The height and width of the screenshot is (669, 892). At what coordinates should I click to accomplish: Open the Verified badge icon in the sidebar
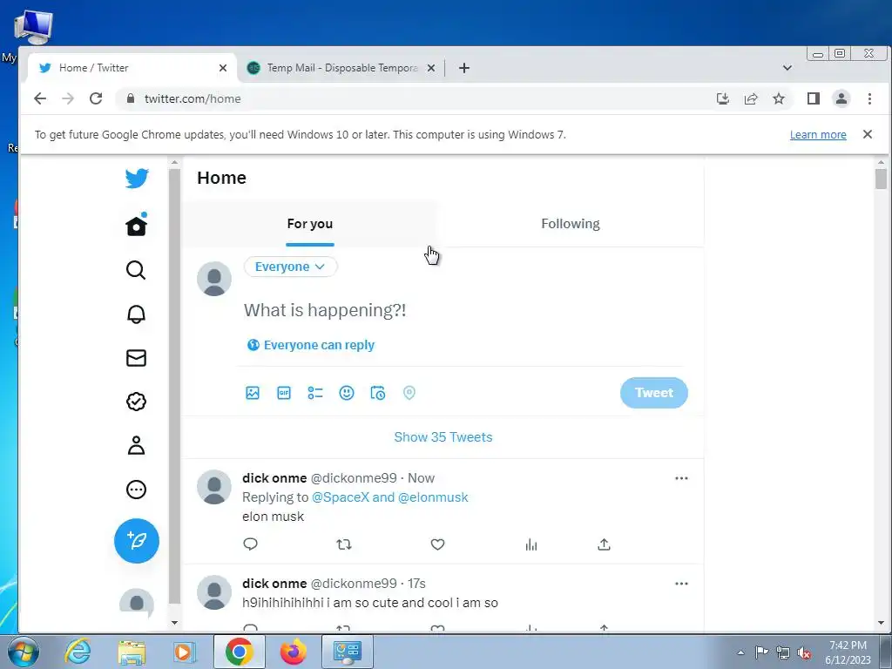[136, 402]
